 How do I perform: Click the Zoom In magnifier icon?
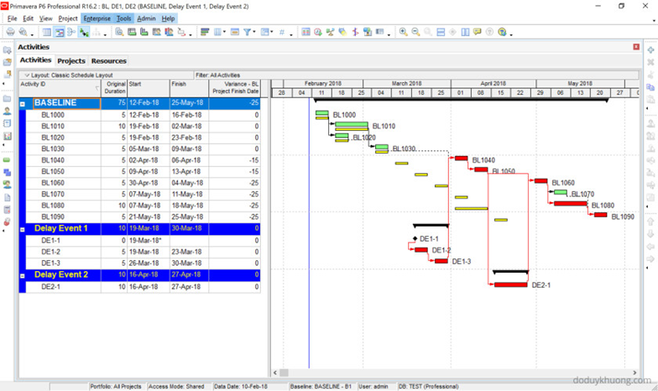pos(403,32)
